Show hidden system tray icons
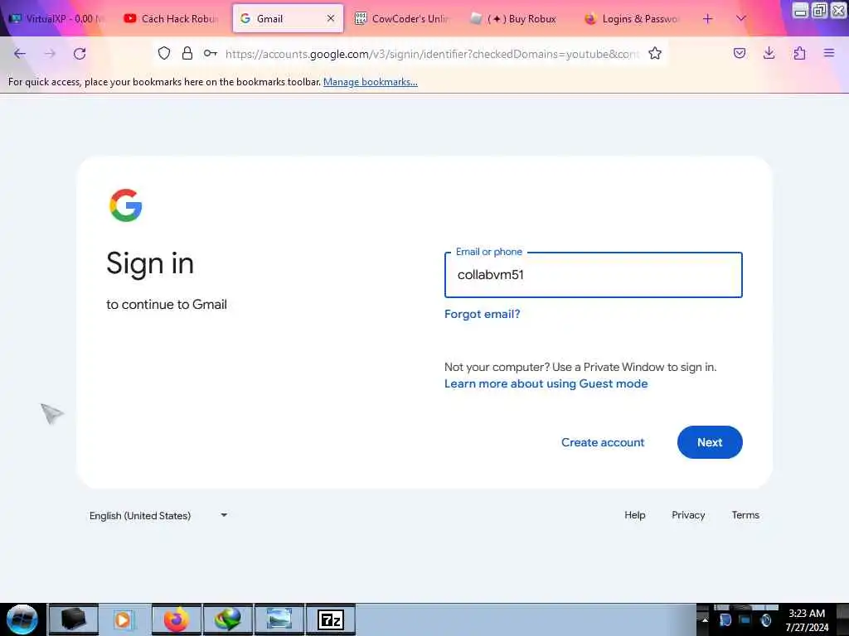Image resolution: width=849 pixels, height=636 pixels. pyautogui.click(x=705, y=620)
